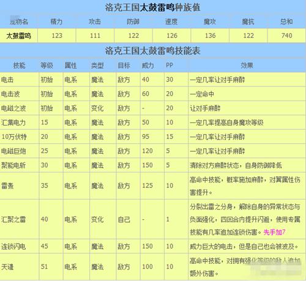Viewport: 306px width, 281px height.
Task: Select the 太鼓雷鸣 pet name cell
Action: [18, 36]
